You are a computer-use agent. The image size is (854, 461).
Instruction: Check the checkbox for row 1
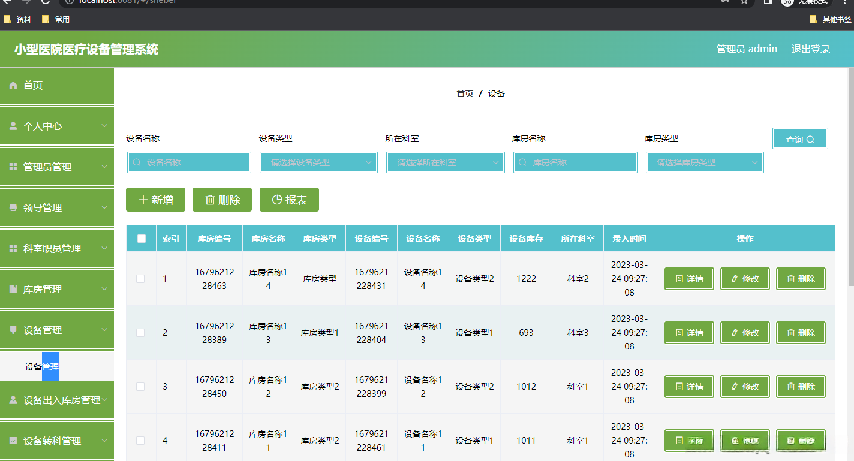(140, 279)
